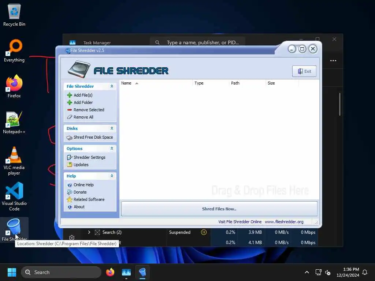
Task: Collapse the File Shredder sidebar section
Action: 112,86
